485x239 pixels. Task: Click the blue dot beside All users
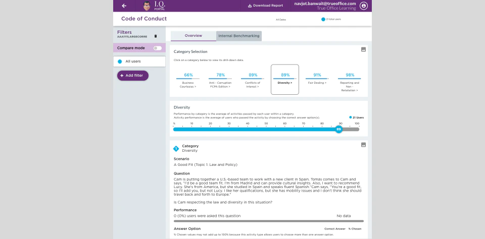(120, 62)
